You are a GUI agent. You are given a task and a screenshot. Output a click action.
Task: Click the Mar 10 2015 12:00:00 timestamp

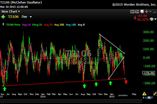pyautogui.click(x=14, y=7)
